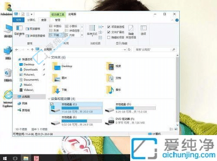Click the 驱动器工具 Drive Tools contextual tab
This screenshot has width=217, height=161.
click(58, 14)
